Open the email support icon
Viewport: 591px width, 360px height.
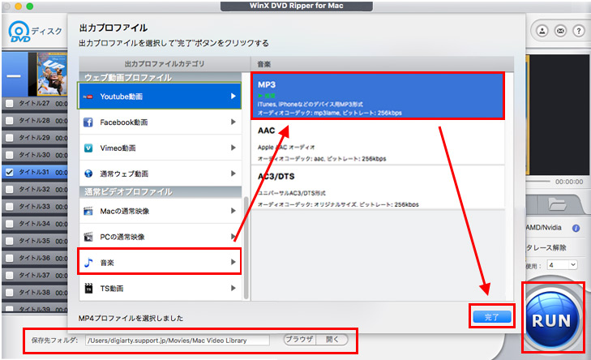[560, 31]
